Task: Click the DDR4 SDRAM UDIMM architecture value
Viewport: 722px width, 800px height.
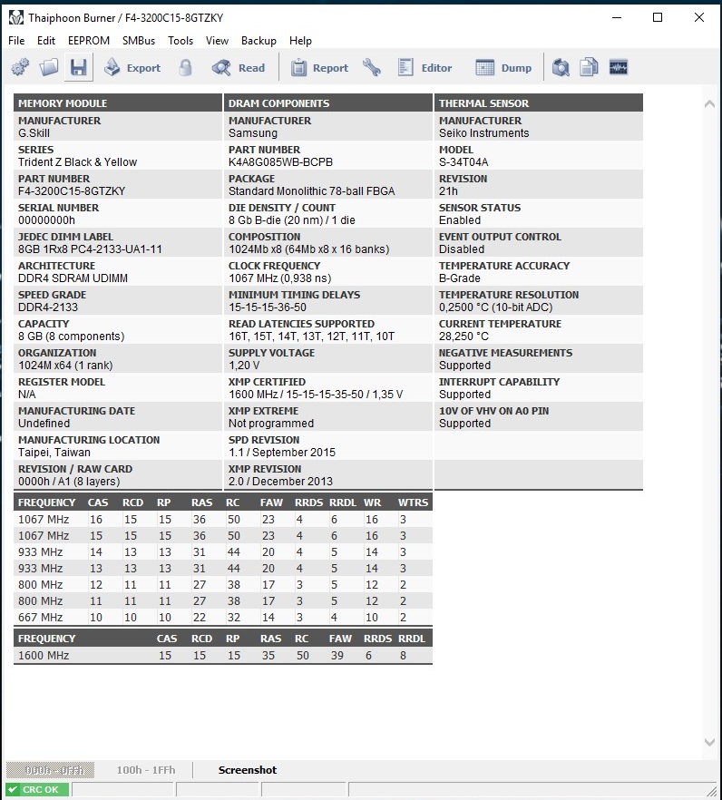Action: [x=73, y=278]
